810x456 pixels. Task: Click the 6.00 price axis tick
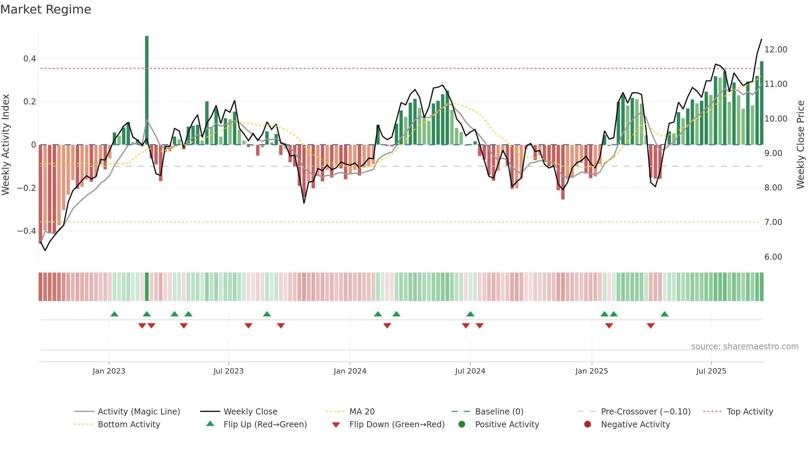pos(773,257)
